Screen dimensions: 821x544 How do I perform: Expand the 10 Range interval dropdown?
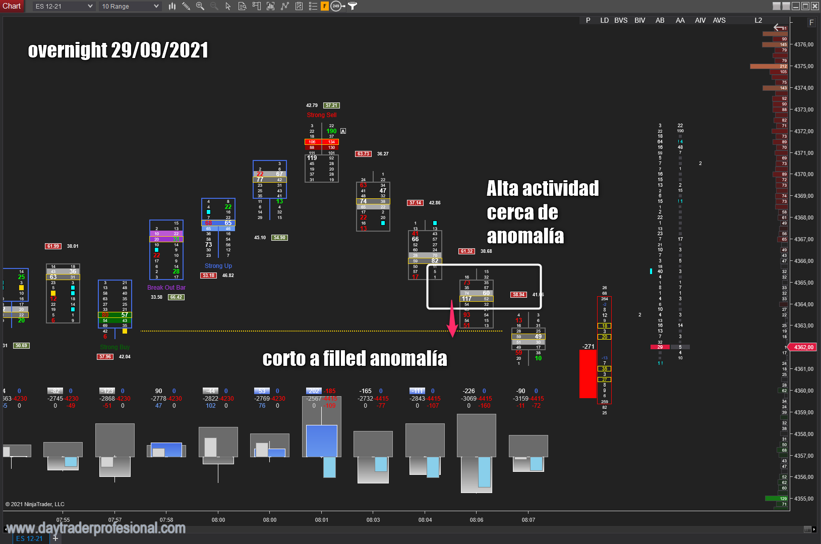coord(130,6)
